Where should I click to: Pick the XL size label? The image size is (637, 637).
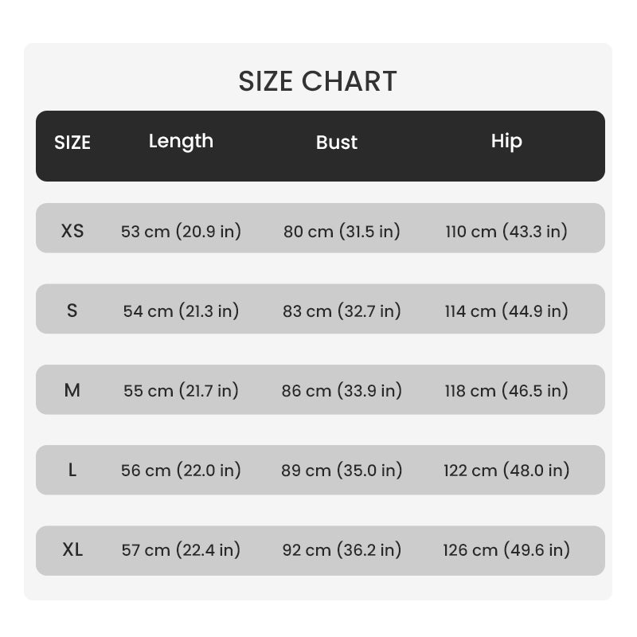click(x=72, y=549)
